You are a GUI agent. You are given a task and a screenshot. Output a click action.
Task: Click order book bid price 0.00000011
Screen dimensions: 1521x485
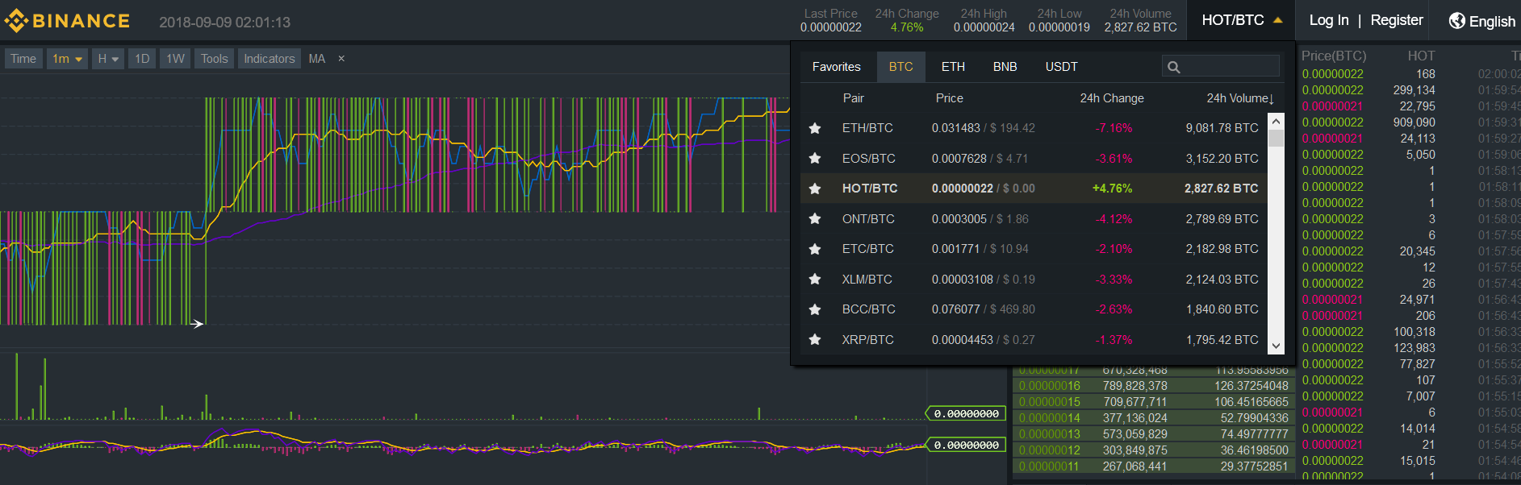[x=1049, y=466]
